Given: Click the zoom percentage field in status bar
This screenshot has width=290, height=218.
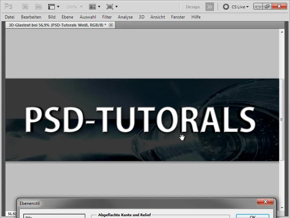Looking at the screenshot, I should 12,214.
